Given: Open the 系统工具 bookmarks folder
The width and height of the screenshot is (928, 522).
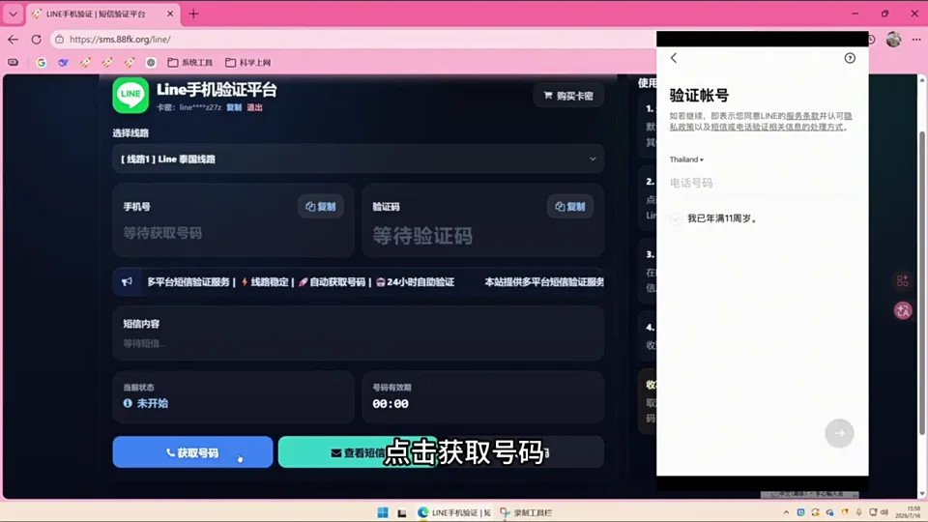Looking at the screenshot, I should click(x=190, y=62).
